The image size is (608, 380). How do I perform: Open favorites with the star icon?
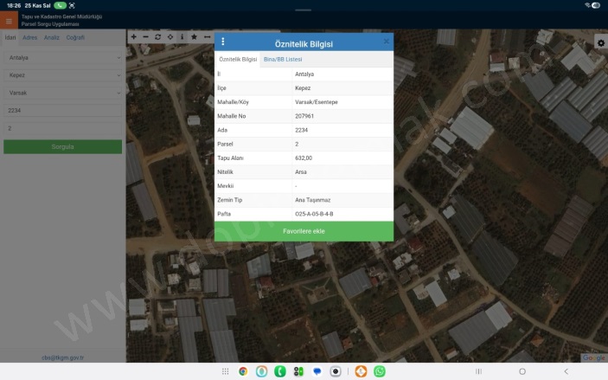[x=194, y=37]
